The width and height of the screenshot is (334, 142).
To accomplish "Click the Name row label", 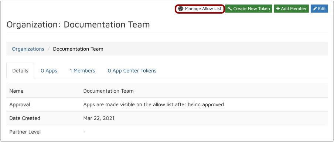I will pyautogui.click(x=16, y=91).
